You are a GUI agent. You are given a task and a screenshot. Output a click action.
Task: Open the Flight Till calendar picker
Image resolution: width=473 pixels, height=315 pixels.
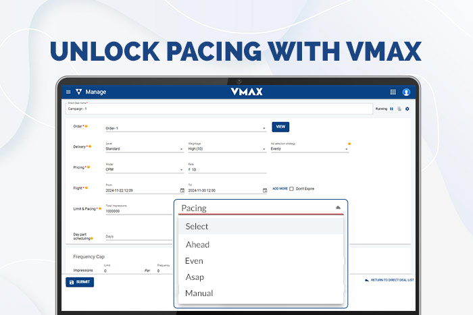[265, 190]
